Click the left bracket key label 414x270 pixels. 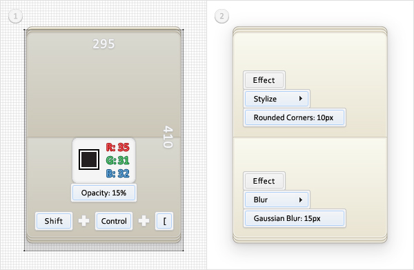click(164, 221)
